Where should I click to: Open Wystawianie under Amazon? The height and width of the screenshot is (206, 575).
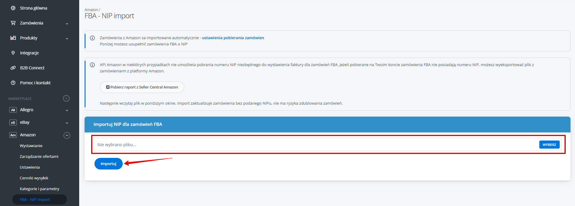click(x=31, y=146)
